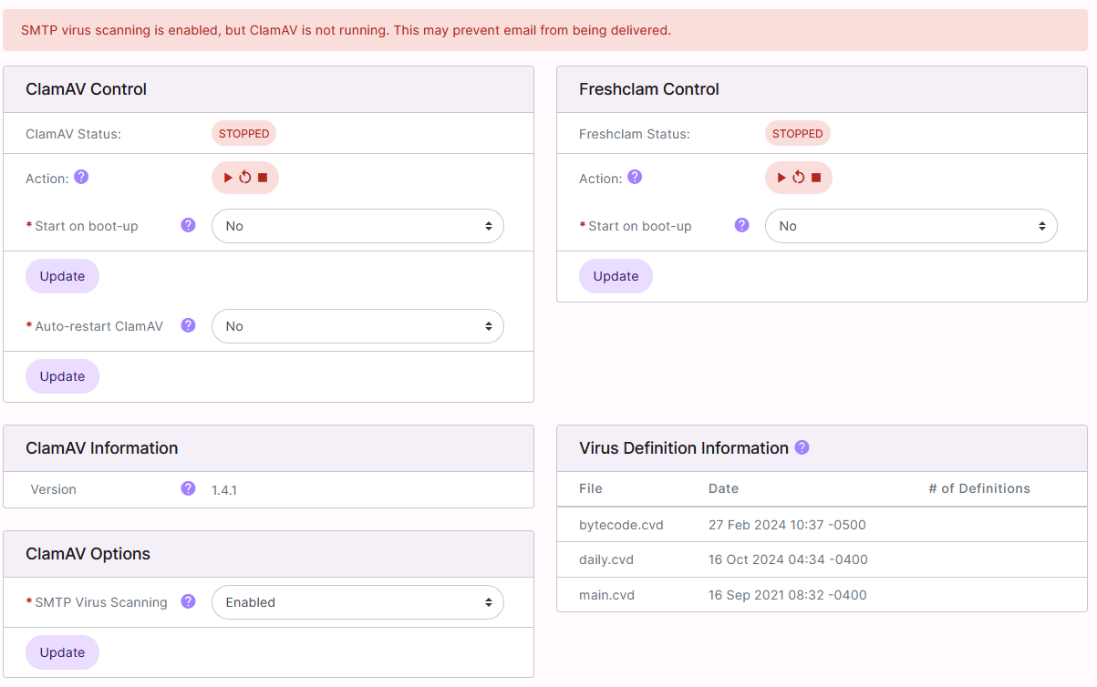
Task: View help for SMTP Virus Scanning
Action: click(x=188, y=601)
